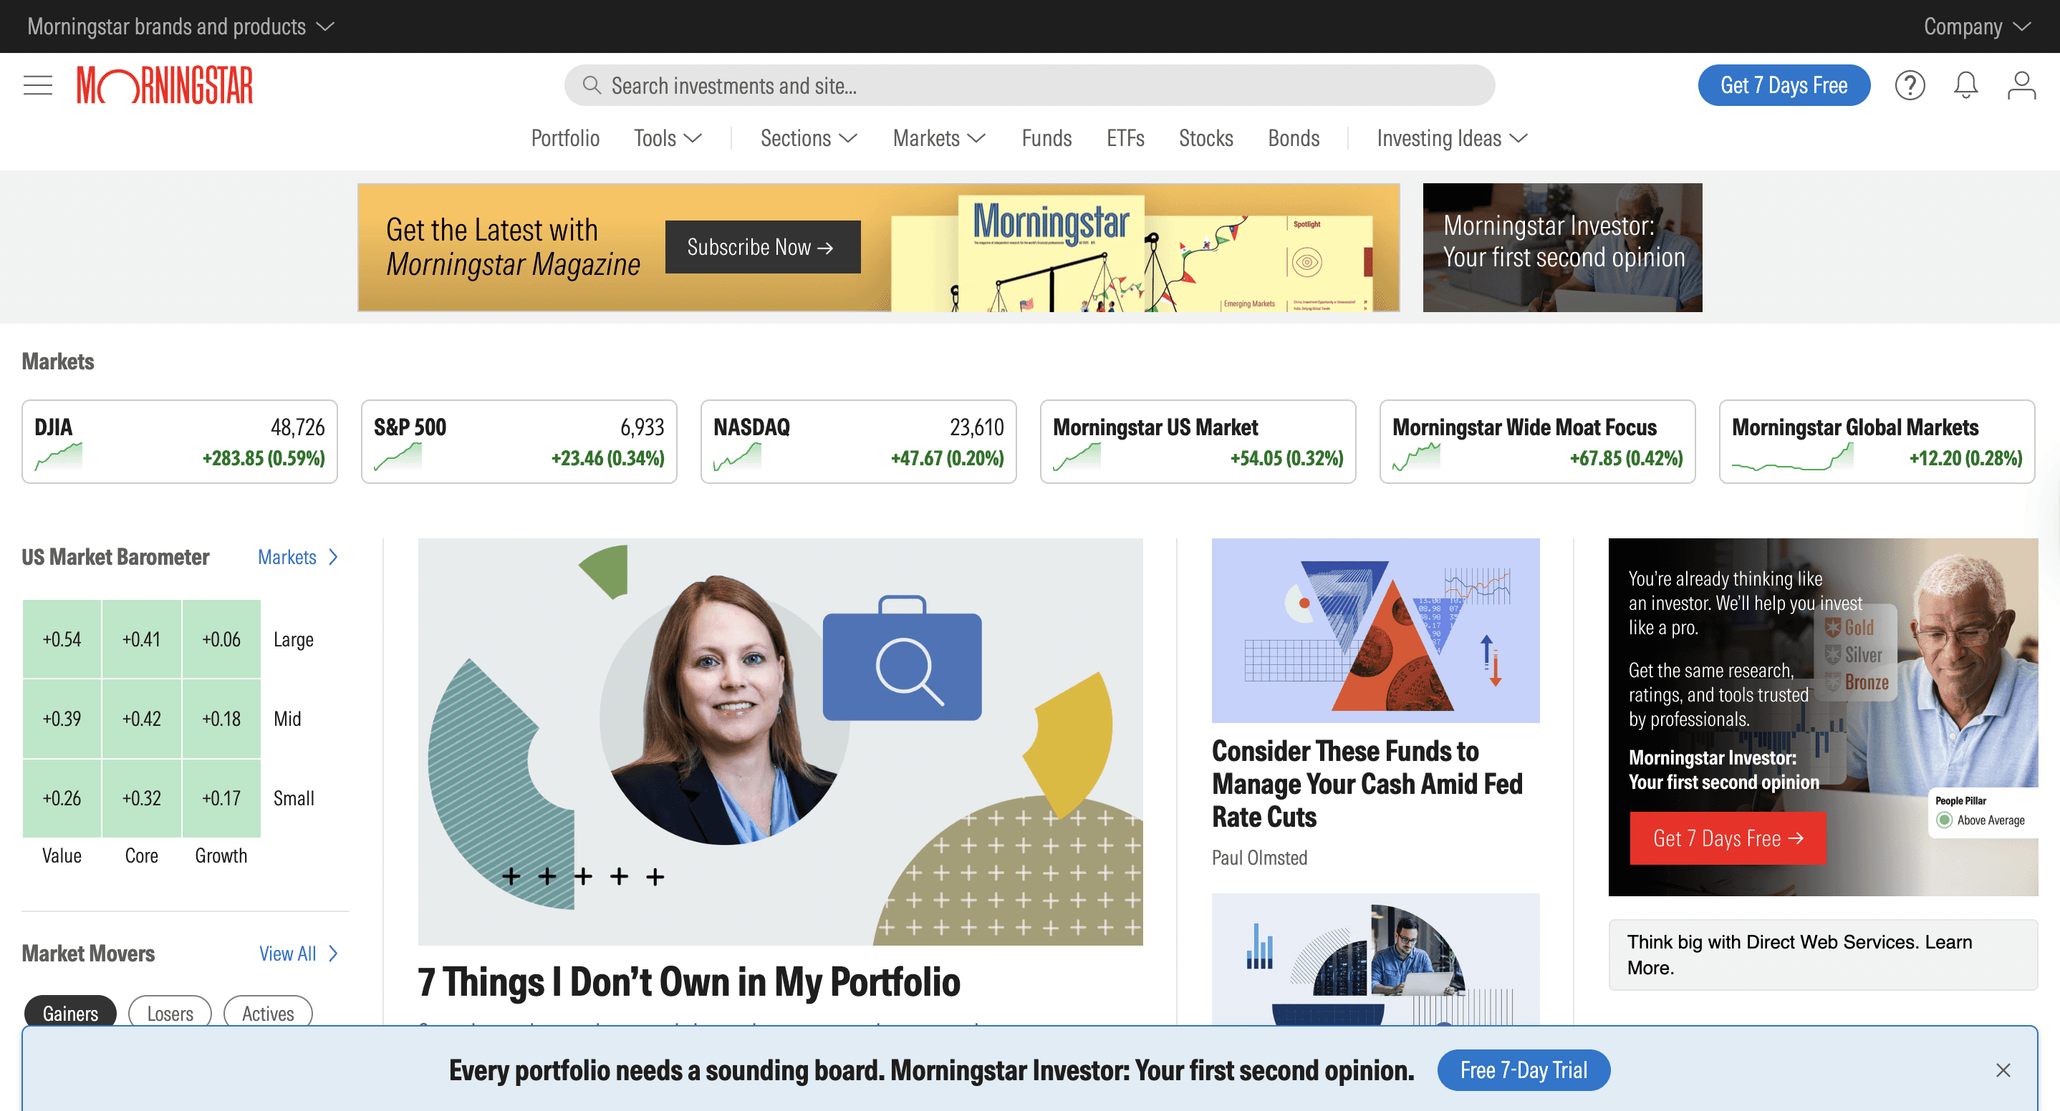The image size is (2060, 1111).
Task: Click Subscribe Now on magazine banner
Action: (x=762, y=247)
